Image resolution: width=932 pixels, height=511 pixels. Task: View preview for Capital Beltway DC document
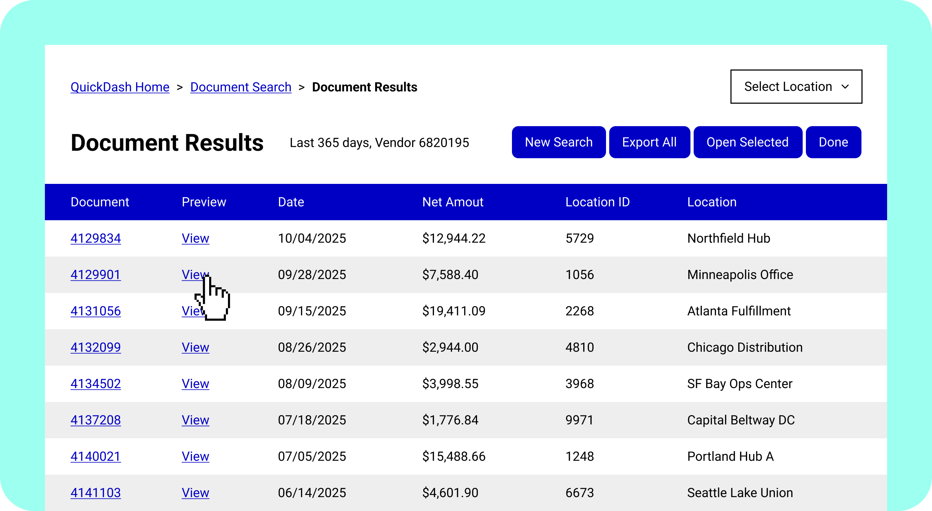point(195,420)
